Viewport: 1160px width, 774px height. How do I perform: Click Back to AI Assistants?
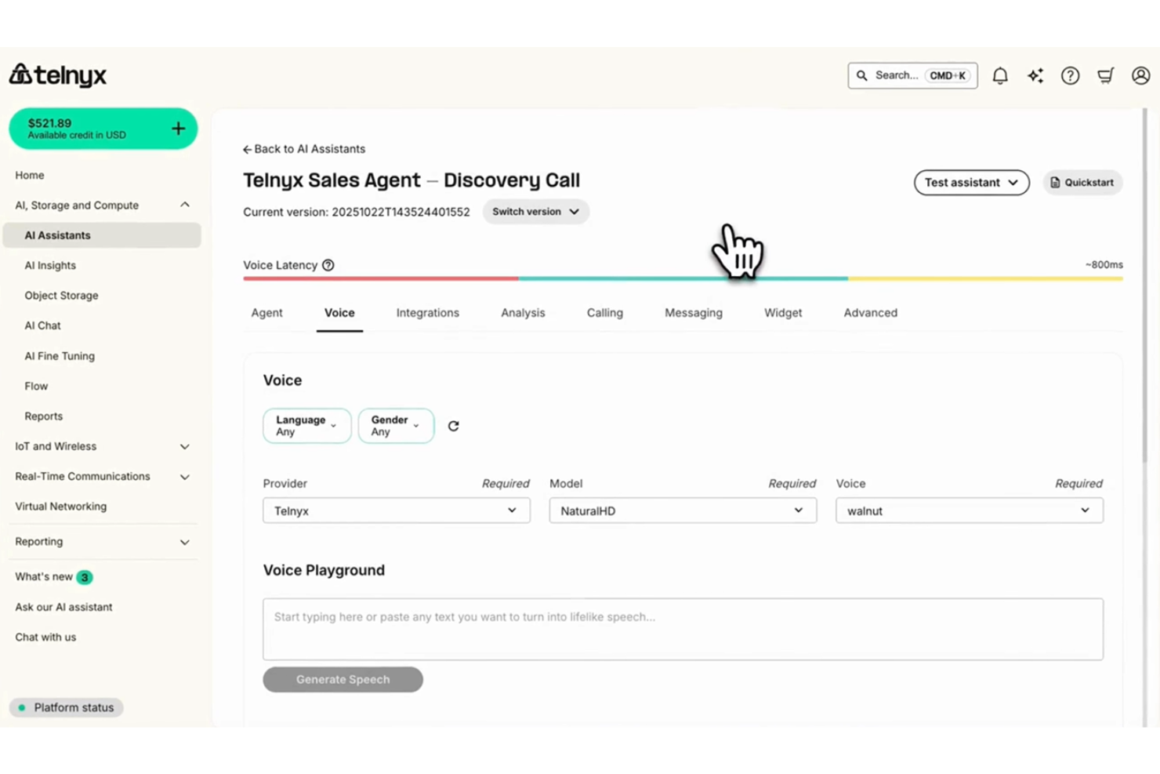304,148
